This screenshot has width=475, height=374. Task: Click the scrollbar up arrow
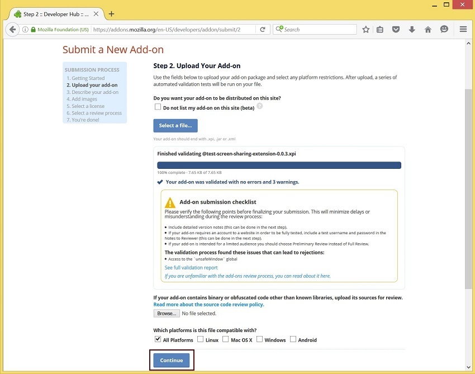[x=468, y=44]
